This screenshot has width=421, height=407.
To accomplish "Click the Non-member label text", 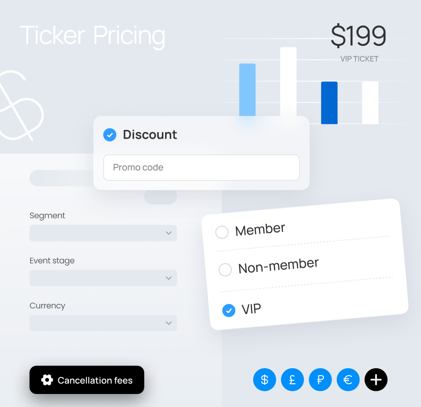I will pos(279,266).
